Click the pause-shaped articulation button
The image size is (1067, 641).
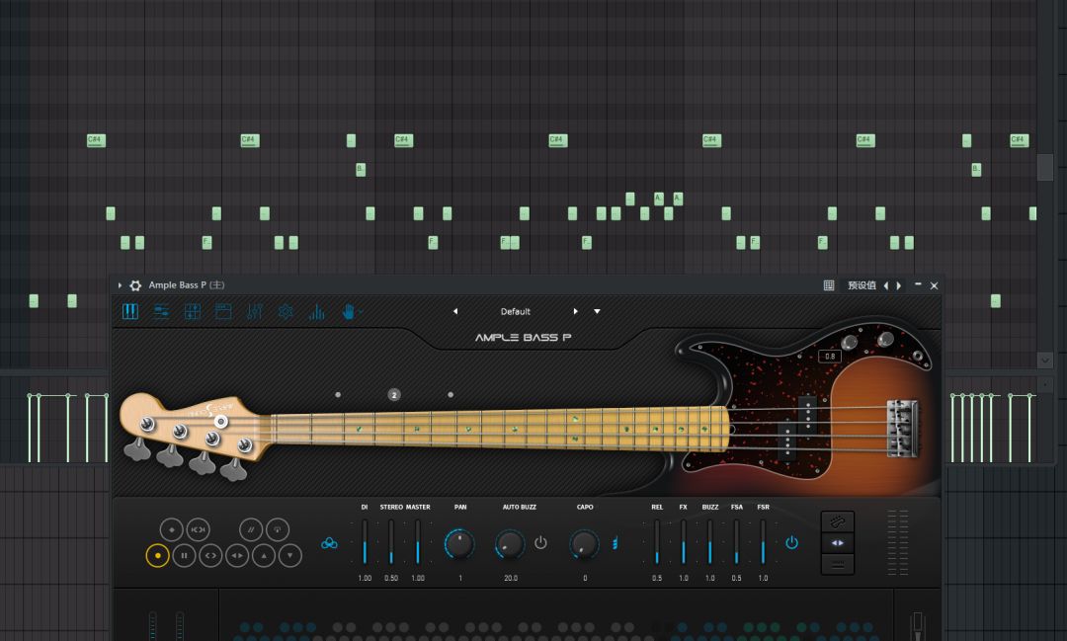[184, 555]
